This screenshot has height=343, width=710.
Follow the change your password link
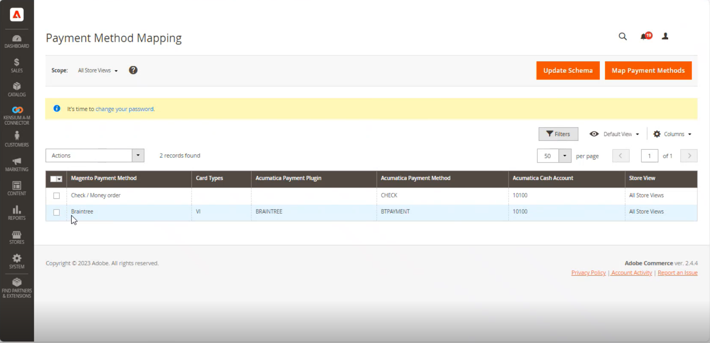pyautogui.click(x=125, y=109)
